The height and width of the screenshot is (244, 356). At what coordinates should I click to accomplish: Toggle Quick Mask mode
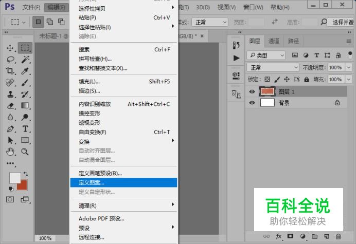(x=10, y=199)
